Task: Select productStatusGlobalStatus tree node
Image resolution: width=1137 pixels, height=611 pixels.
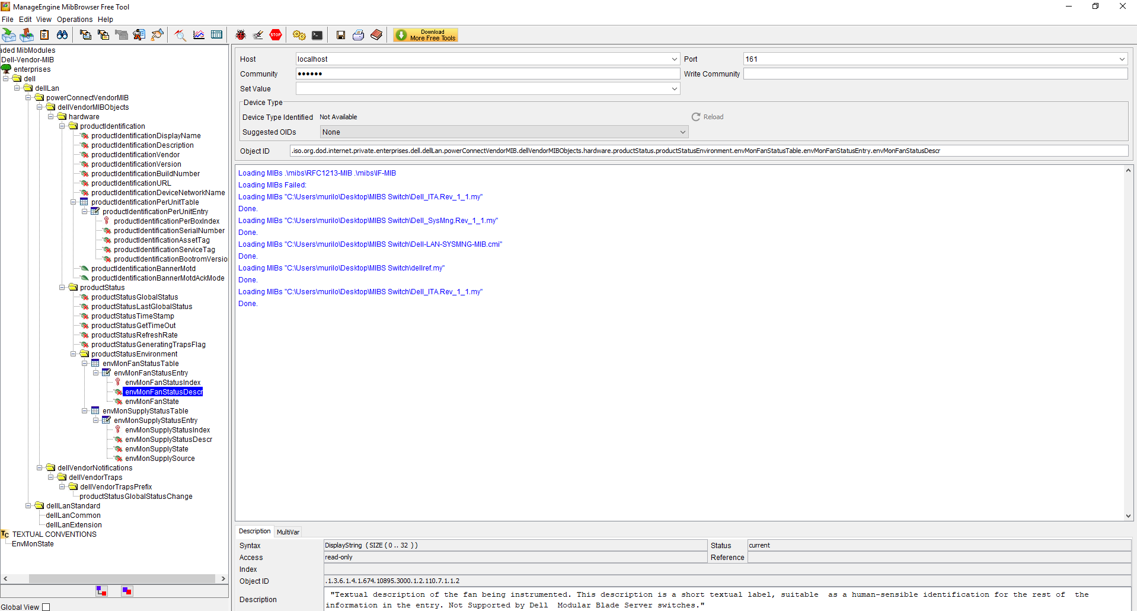Action: [135, 297]
